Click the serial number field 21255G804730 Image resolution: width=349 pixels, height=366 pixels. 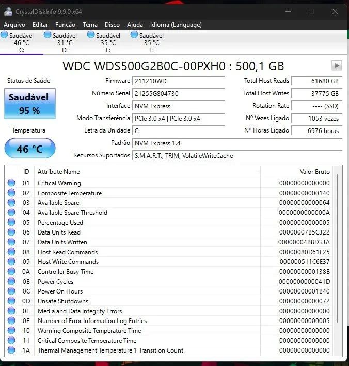pos(178,94)
